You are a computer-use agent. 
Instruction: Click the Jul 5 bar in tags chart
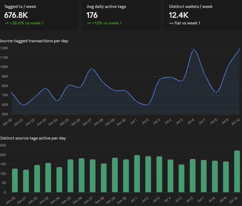(x=181, y=178)
